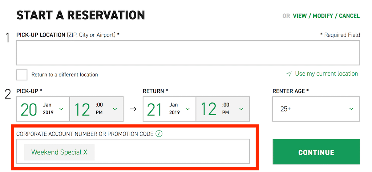The width and height of the screenshot is (372, 172).
Task: Focus the pick-up location input field
Action: pyautogui.click(x=188, y=53)
